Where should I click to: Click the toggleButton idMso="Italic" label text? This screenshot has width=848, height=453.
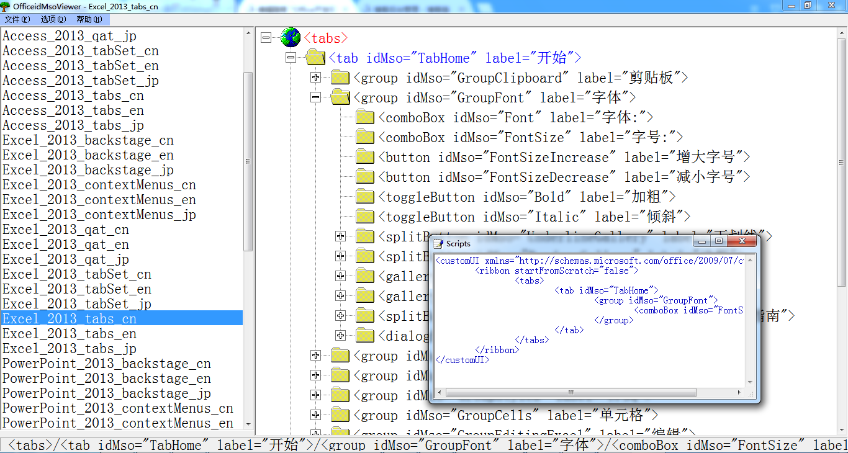(x=535, y=217)
